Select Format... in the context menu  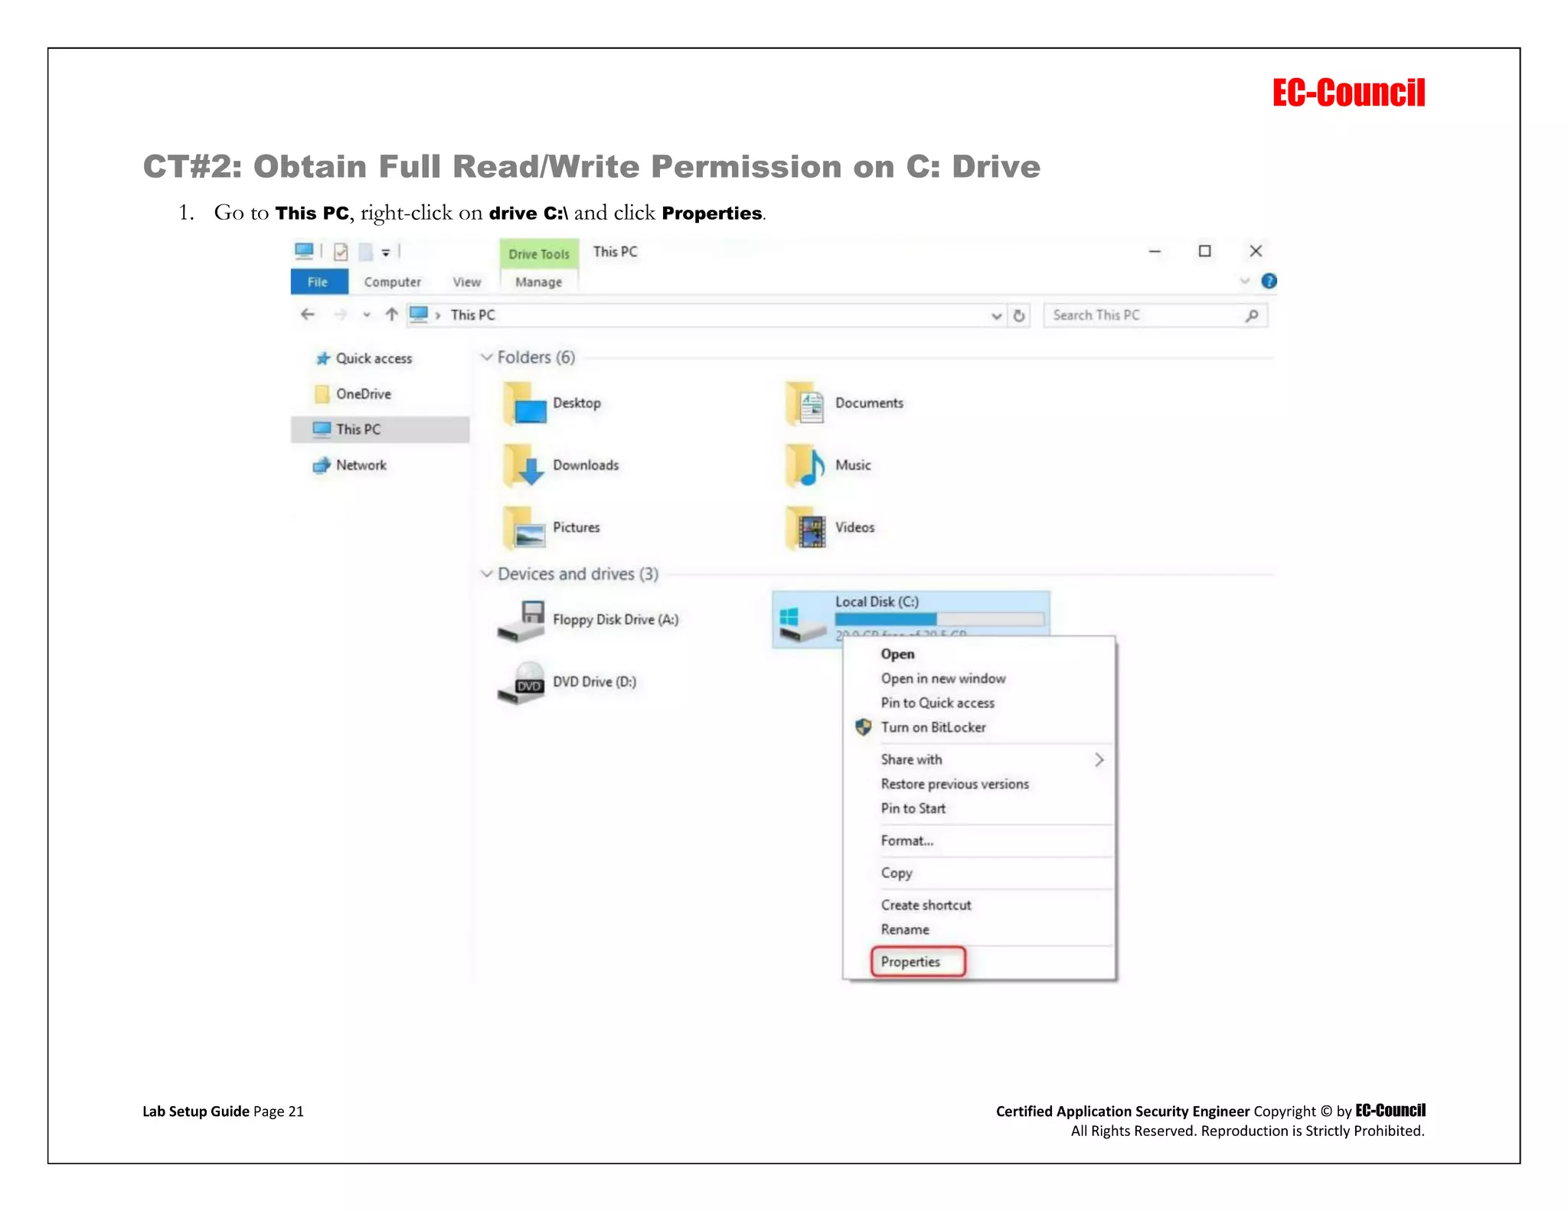point(907,841)
